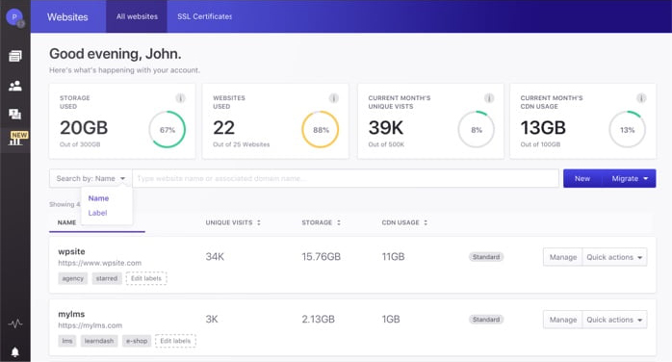Switch to the SSL Certificates tab
Image resolution: width=672 pixels, height=362 pixels.
(204, 16)
